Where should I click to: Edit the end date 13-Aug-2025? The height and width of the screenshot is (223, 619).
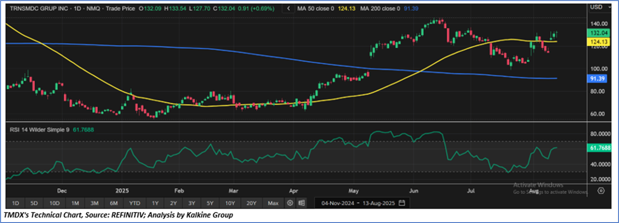pyautogui.click(x=380, y=203)
